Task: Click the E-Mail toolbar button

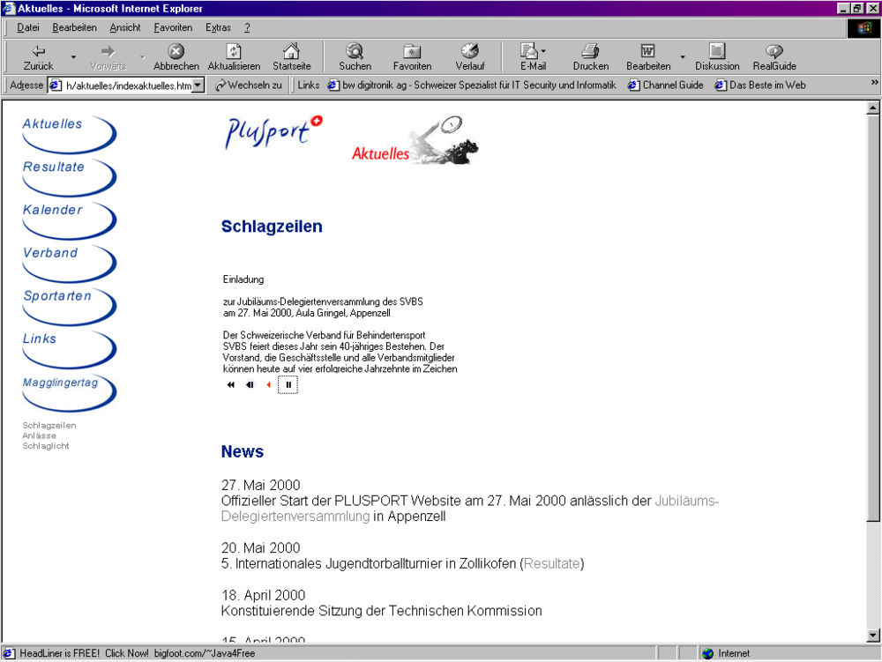Action: [533, 57]
